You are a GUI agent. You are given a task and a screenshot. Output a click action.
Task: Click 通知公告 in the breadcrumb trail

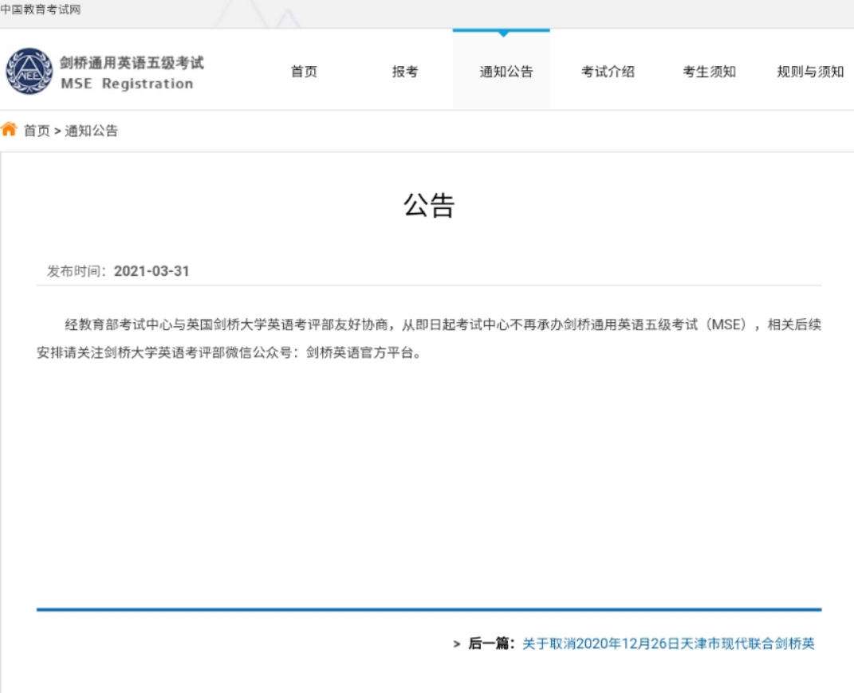[x=91, y=131]
